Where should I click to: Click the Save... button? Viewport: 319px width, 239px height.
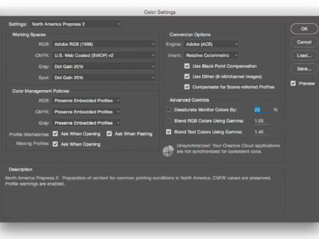304,69
